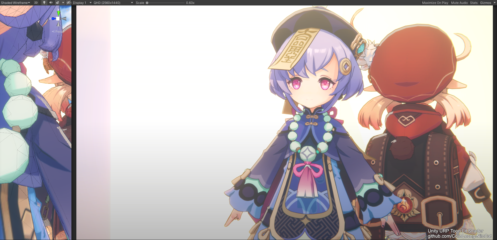Toggle Gizmos in the Game view
Image resolution: width=497 pixels, height=240 pixels.
click(485, 3)
